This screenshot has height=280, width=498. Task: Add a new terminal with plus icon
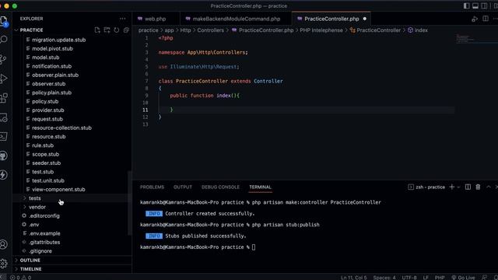pyautogui.click(x=451, y=187)
